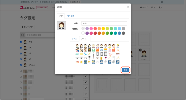The height and width of the screenshot is (100, 186).
Task: Focus the タグの名前で検索 search field
Action: (x=40, y=35)
